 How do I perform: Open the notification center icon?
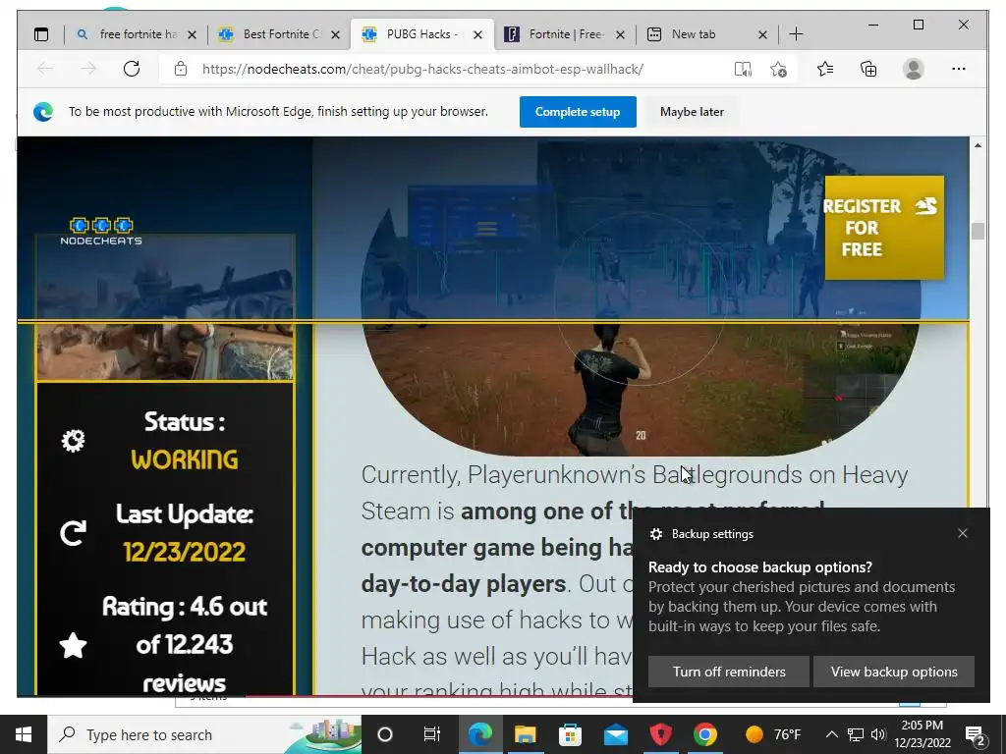click(x=975, y=734)
